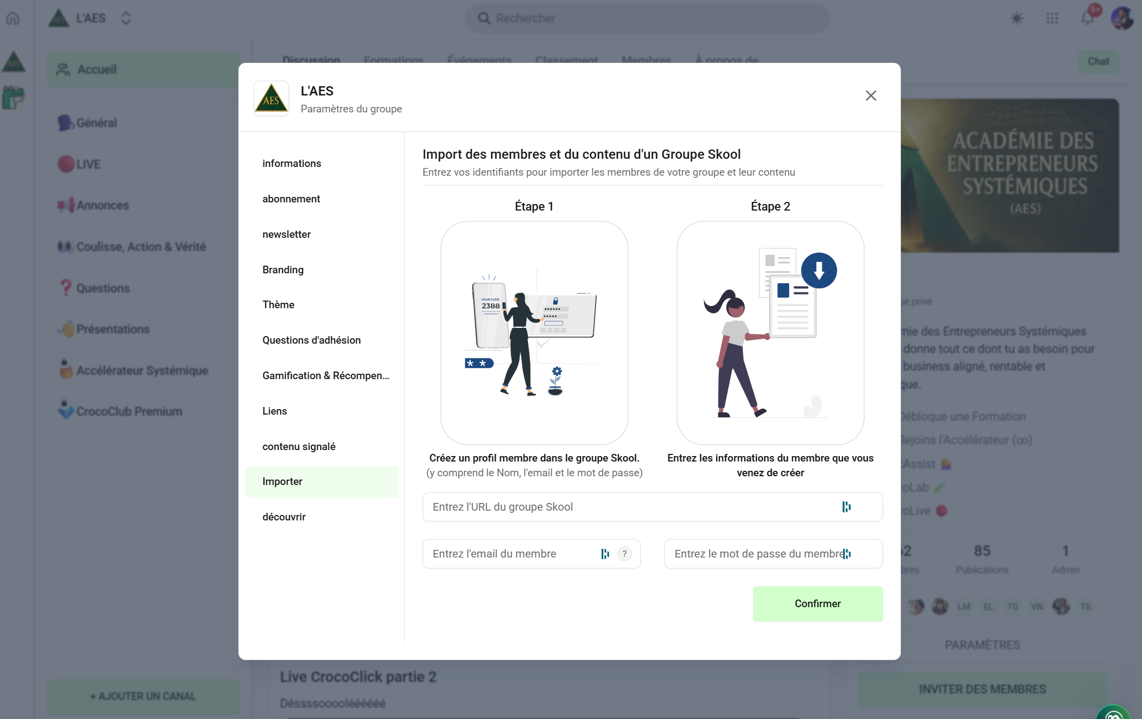Focus the member email input field
This screenshot has width=1142, height=719.
click(x=531, y=554)
